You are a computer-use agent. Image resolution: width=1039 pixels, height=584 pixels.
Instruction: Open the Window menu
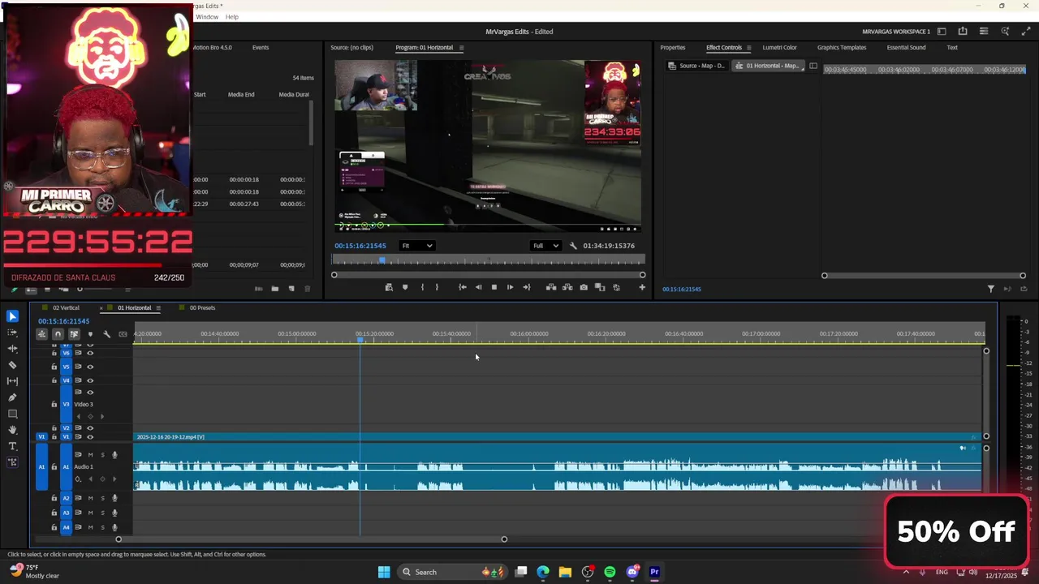point(207,17)
